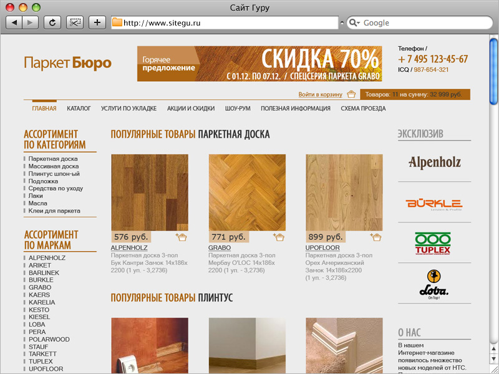Select category Массивная доска
499x374 pixels.
54,166
